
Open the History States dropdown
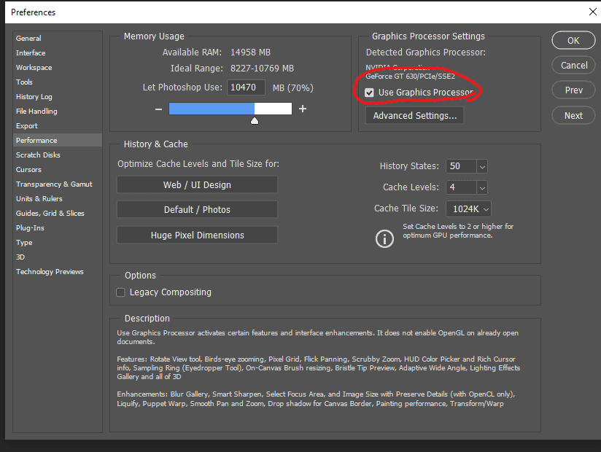pyautogui.click(x=482, y=166)
